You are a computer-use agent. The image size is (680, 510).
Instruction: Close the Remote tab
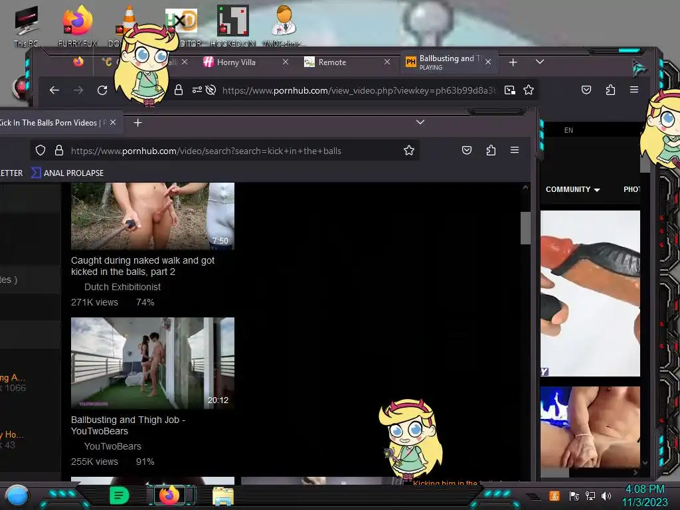coord(387,62)
